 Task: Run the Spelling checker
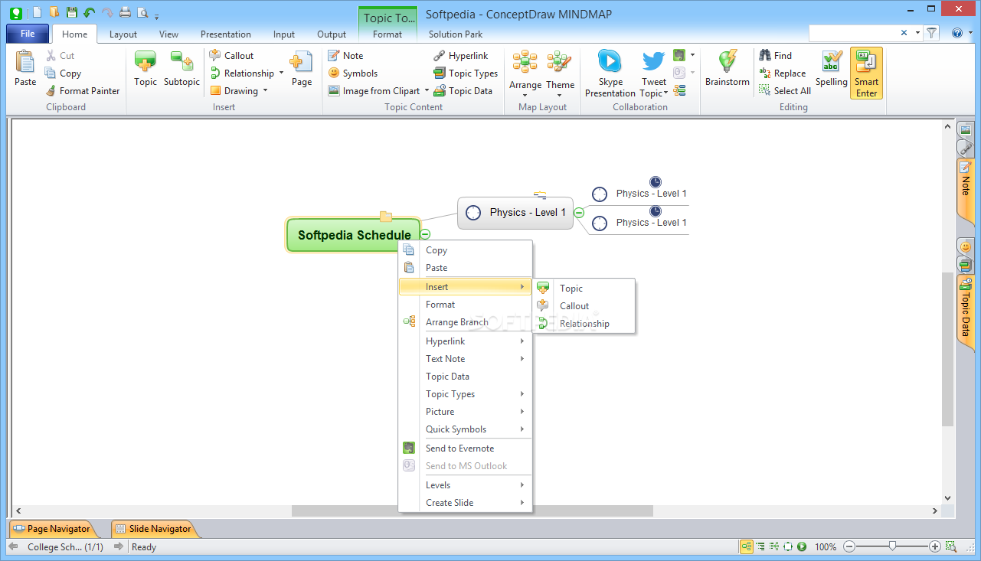coord(831,70)
